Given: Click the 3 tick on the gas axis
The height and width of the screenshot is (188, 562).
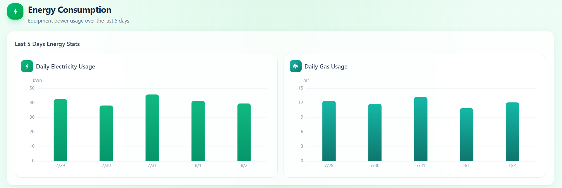Looking at the screenshot, I should coord(302,146).
